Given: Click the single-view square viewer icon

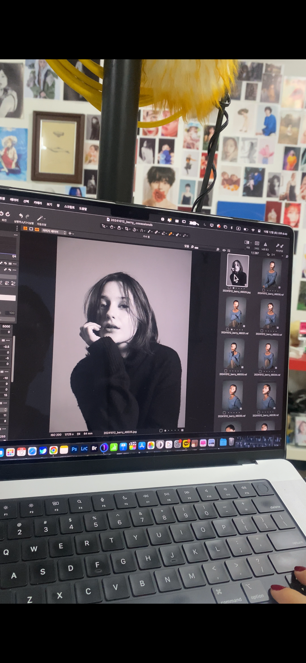Looking at the screenshot, I should tap(31, 229).
